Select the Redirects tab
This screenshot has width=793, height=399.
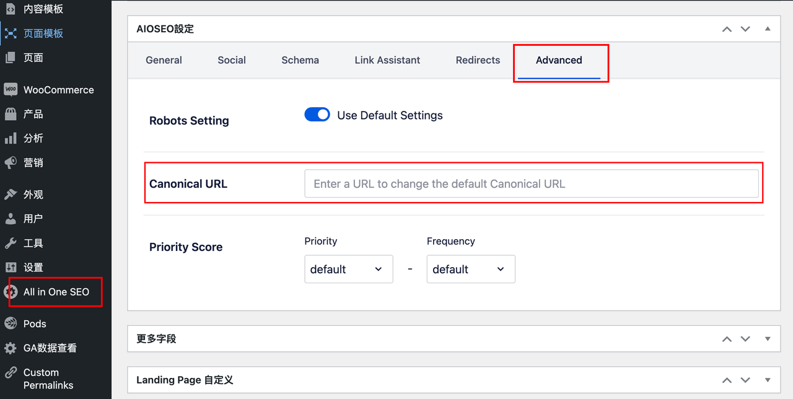478,60
